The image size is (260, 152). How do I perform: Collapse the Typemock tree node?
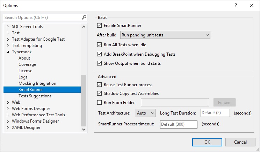coord(8,52)
